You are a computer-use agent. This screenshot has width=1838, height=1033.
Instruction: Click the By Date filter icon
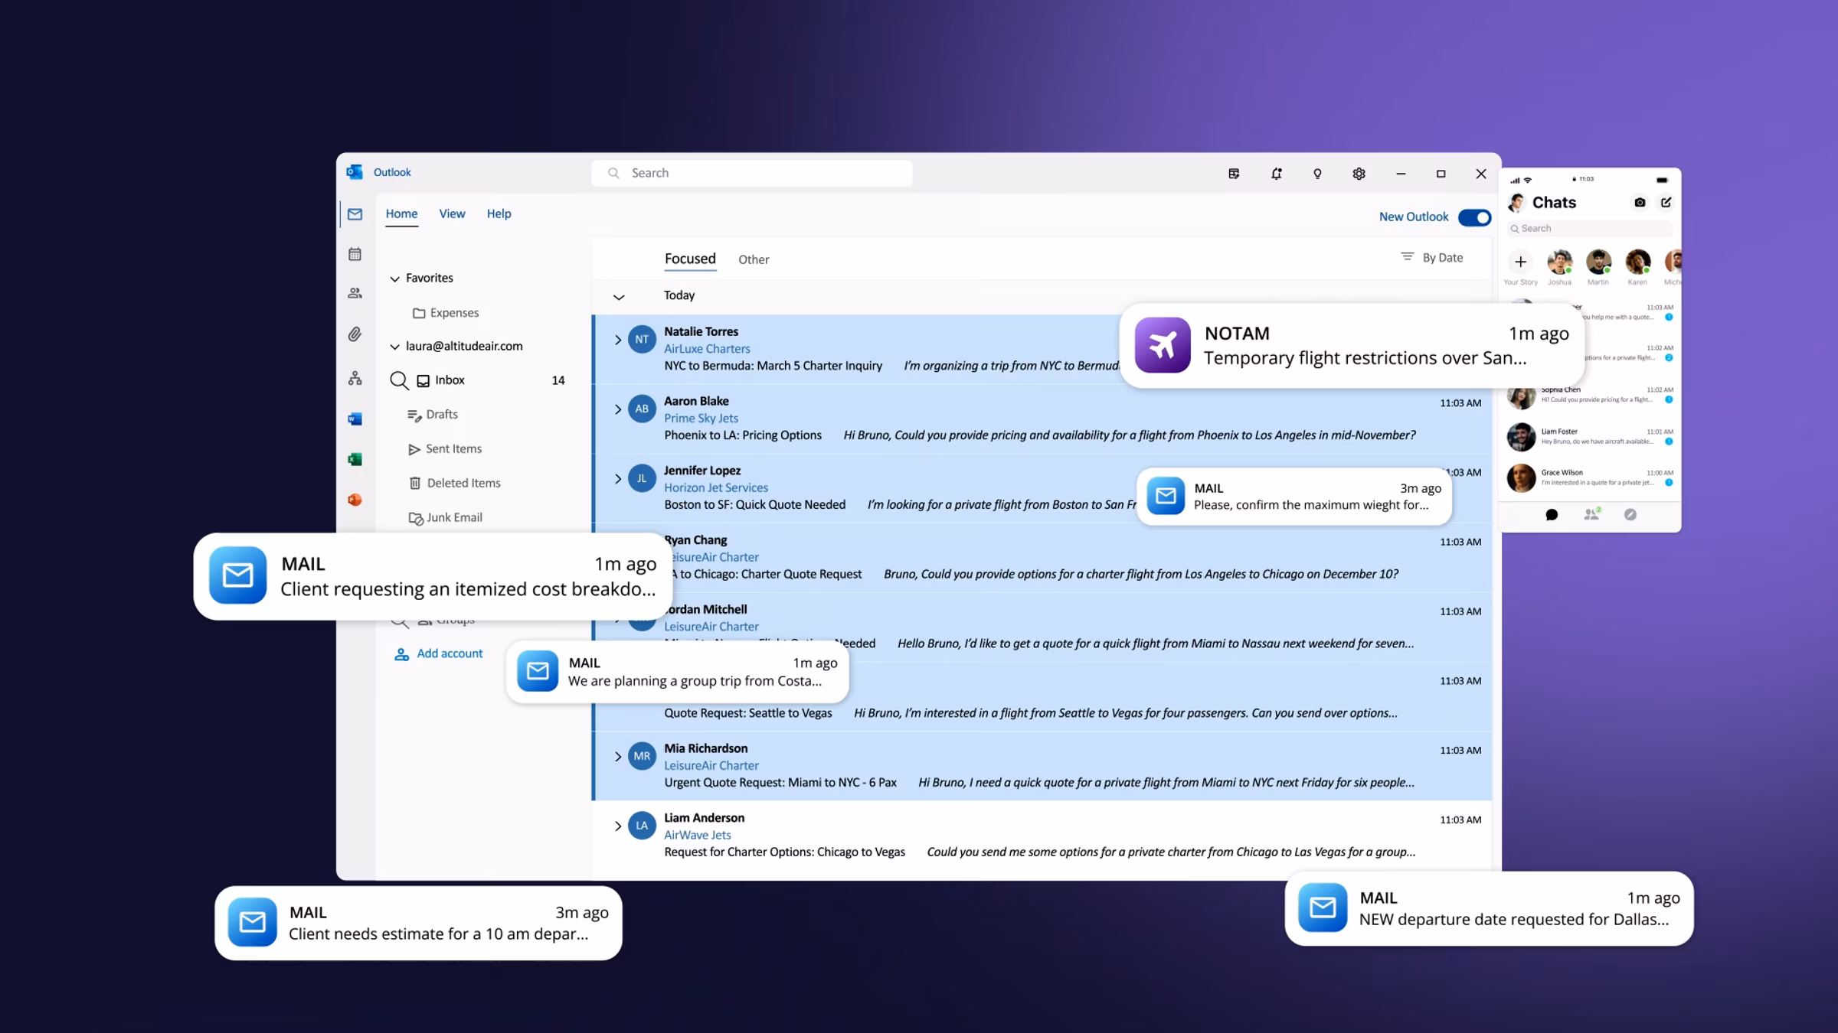(1407, 257)
